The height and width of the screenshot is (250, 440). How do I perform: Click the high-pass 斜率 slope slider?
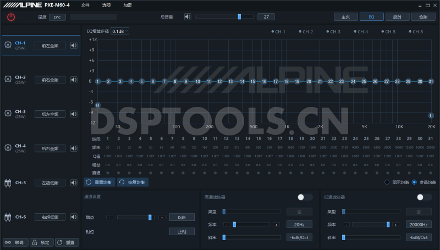click(252, 237)
